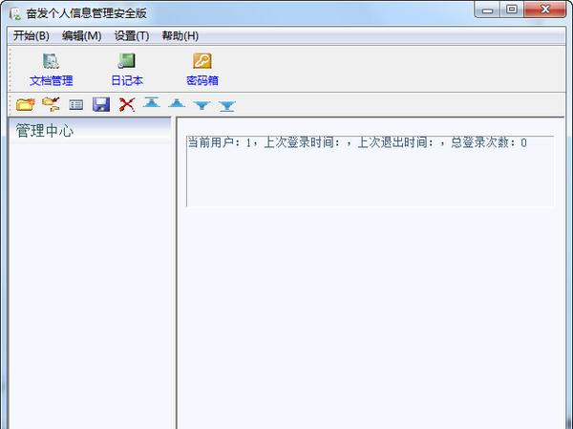Click the move to bottom arrow icon
This screenshot has width=573, height=429.
(x=227, y=106)
